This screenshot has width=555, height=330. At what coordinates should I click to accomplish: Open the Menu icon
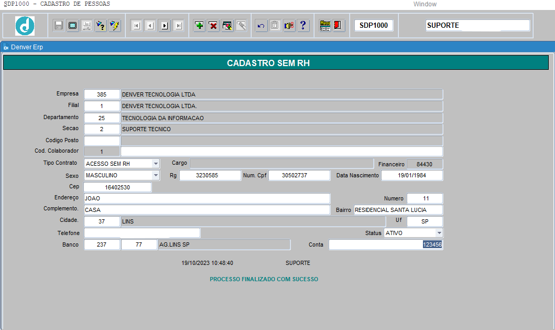[325, 26]
